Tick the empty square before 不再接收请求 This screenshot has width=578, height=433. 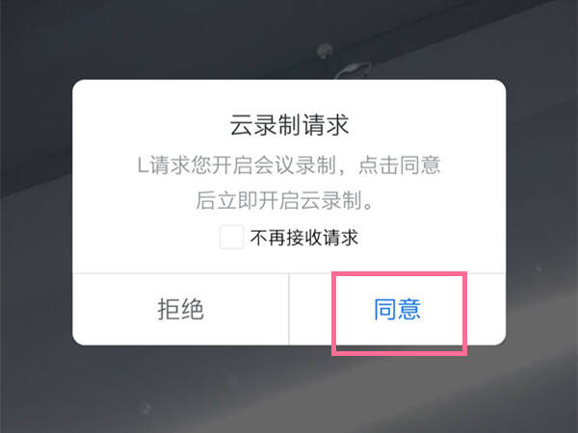[231, 237]
